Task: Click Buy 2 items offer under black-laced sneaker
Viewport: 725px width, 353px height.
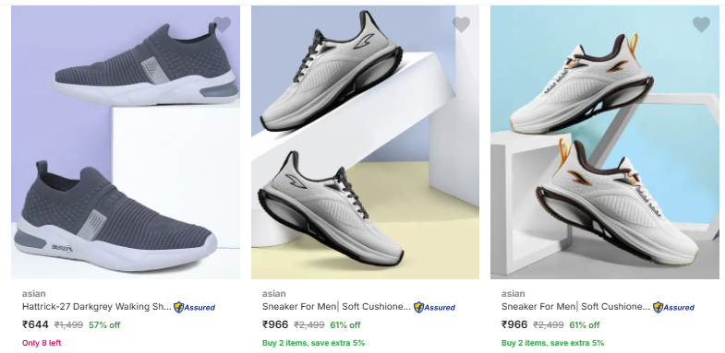Action: [313, 343]
